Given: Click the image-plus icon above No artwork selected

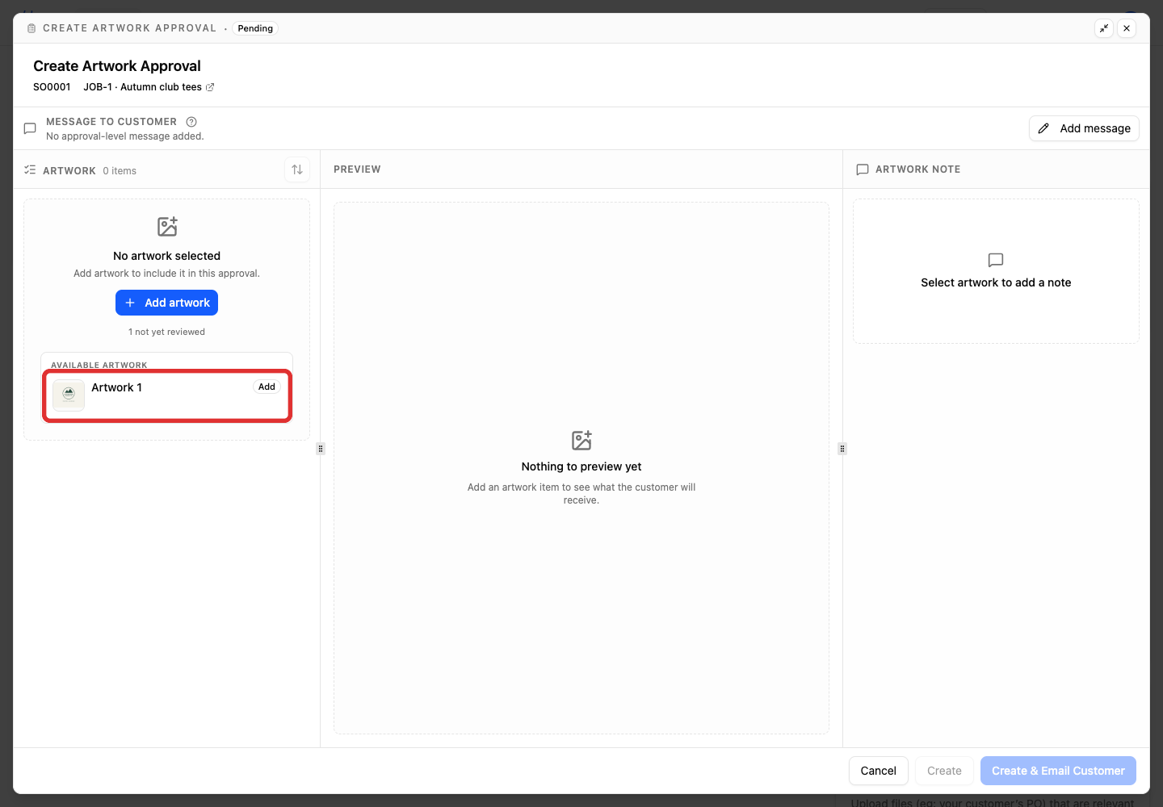Looking at the screenshot, I should pyautogui.click(x=167, y=227).
